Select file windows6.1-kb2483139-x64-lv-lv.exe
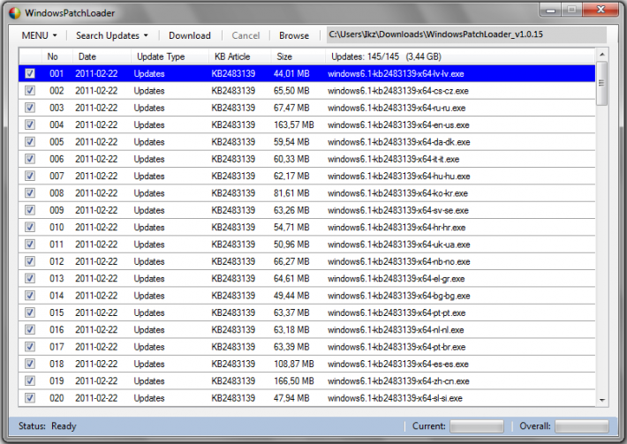 tap(396, 73)
